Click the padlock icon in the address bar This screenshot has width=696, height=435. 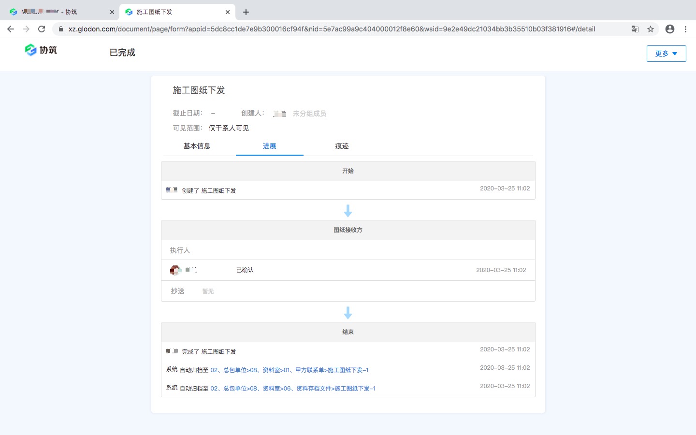60,29
